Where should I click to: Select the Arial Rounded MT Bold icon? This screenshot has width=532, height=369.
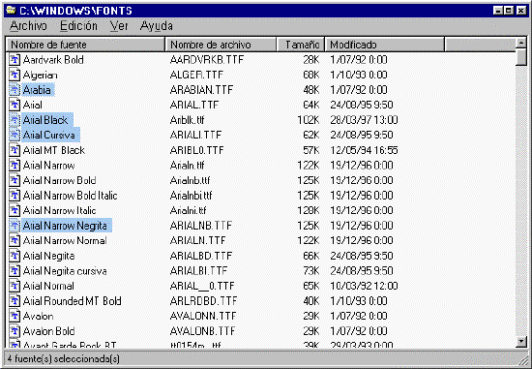click(15, 300)
